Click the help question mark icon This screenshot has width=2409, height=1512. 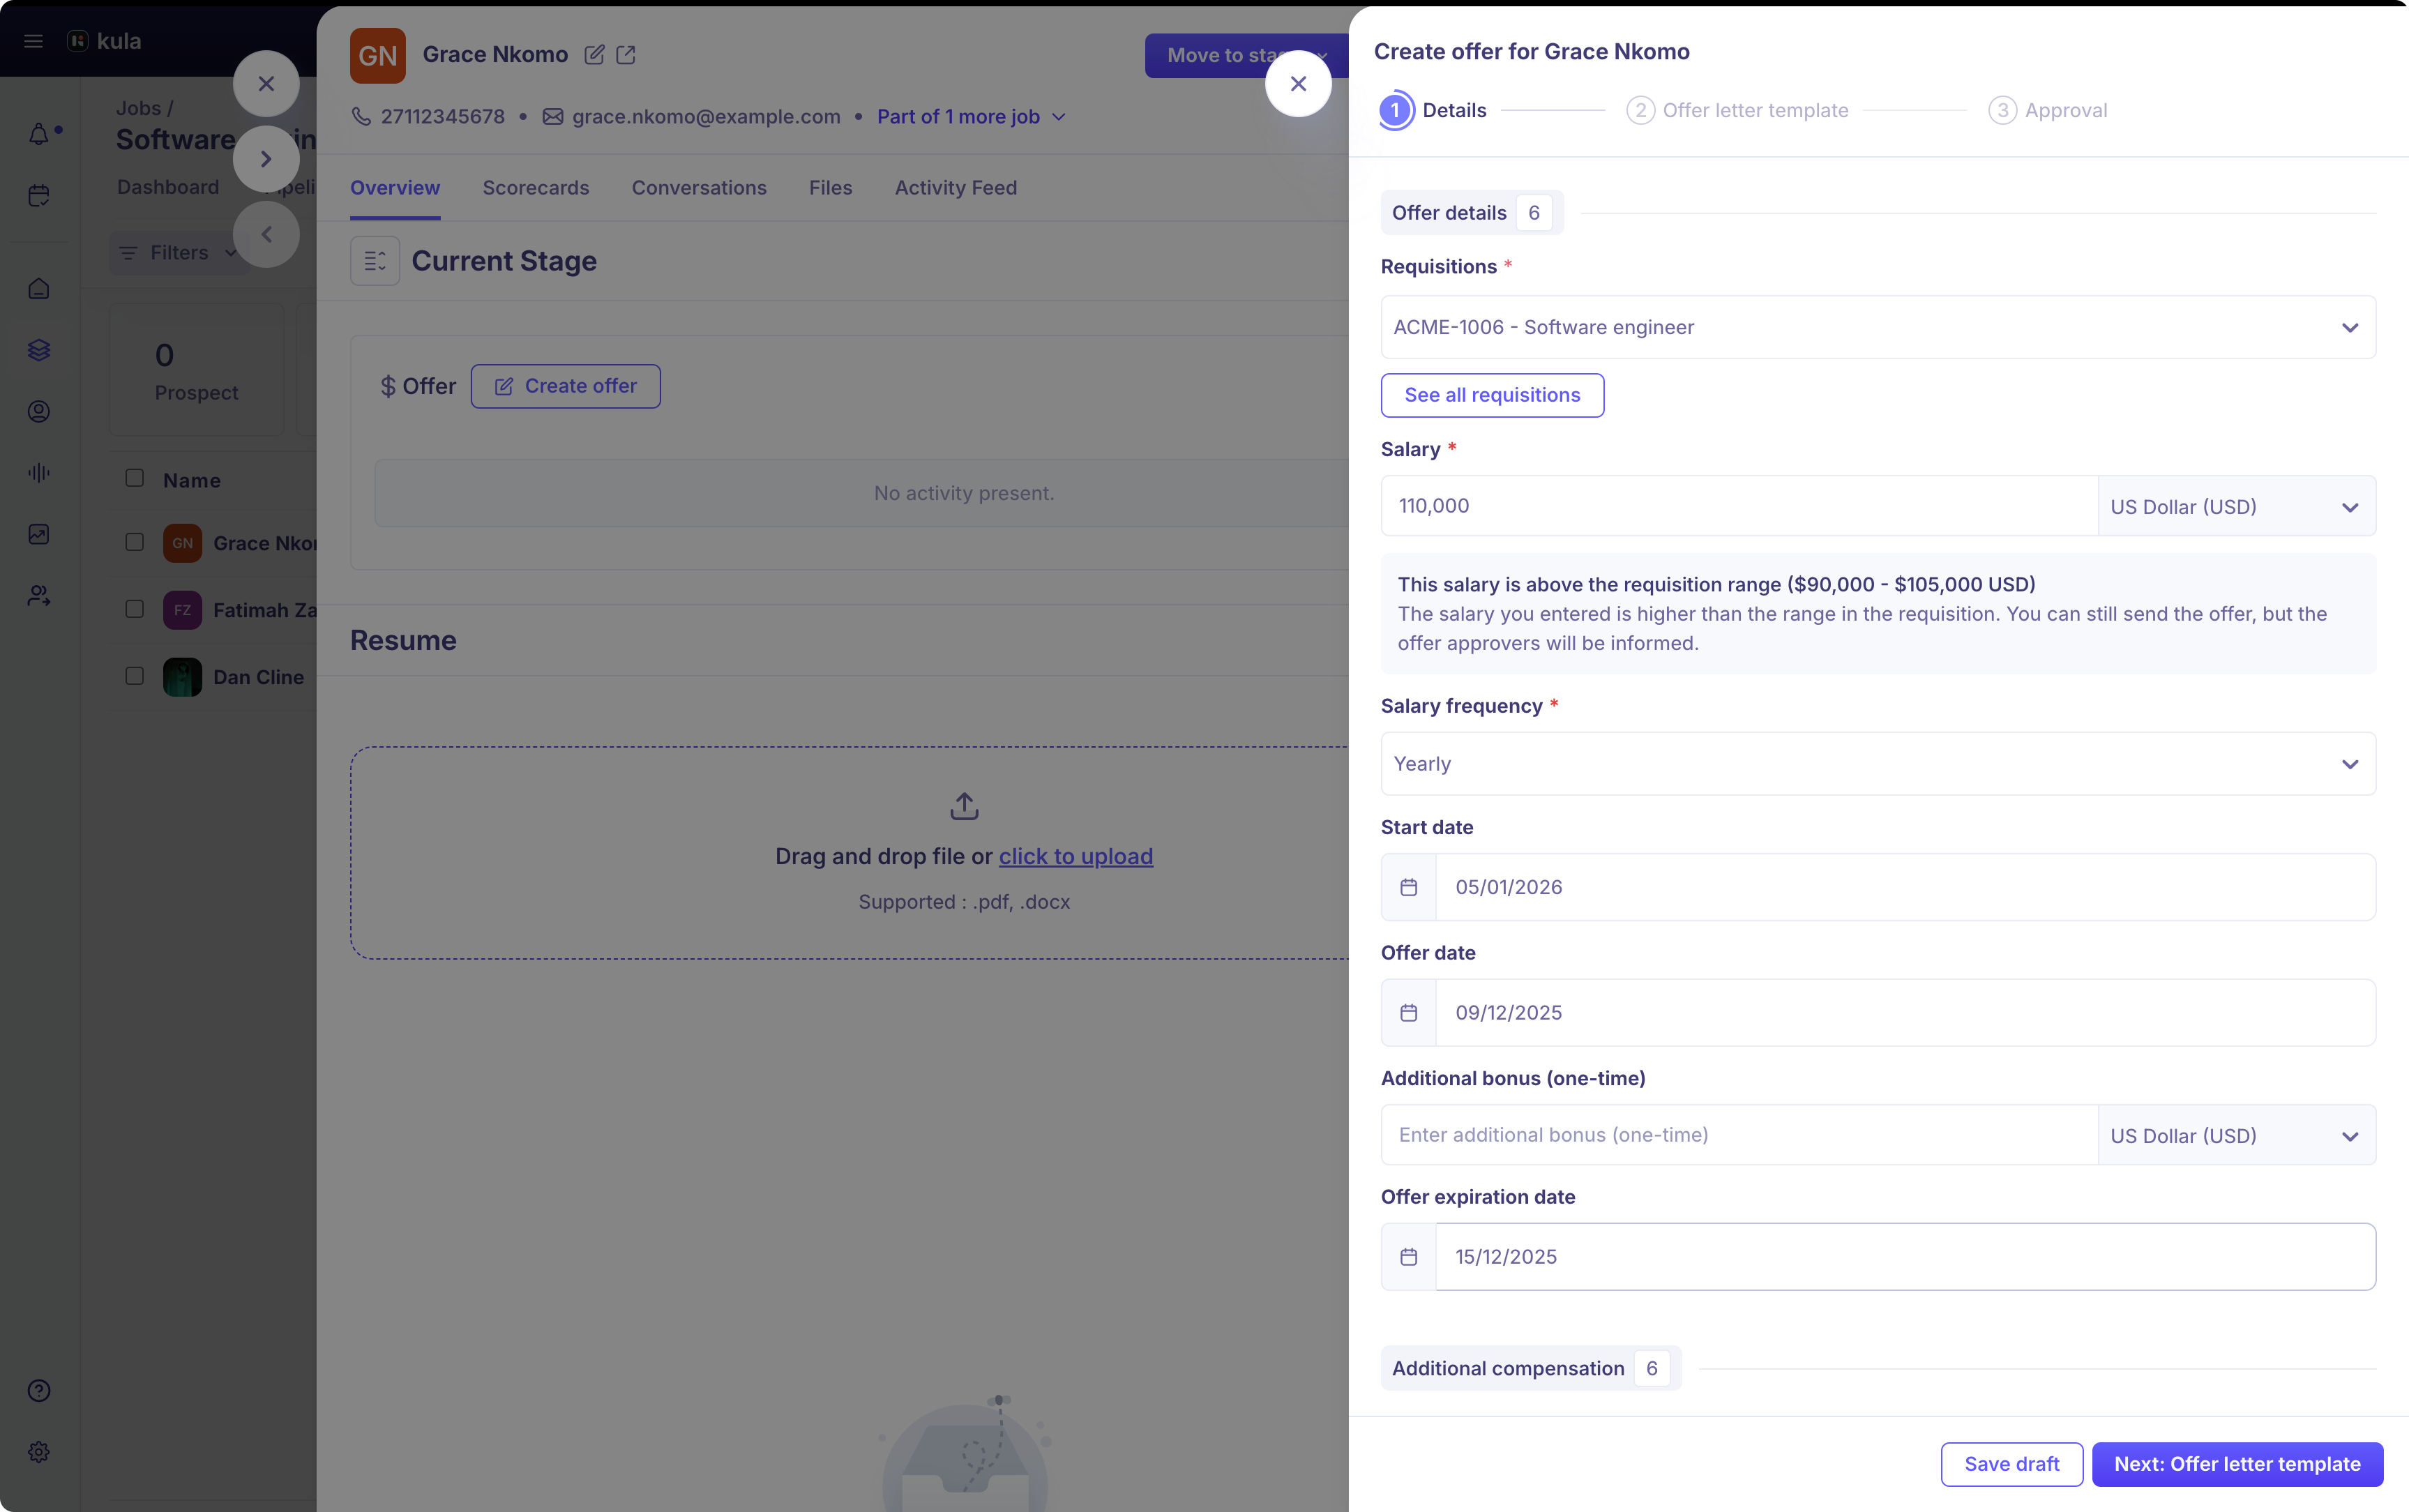tap(39, 1390)
